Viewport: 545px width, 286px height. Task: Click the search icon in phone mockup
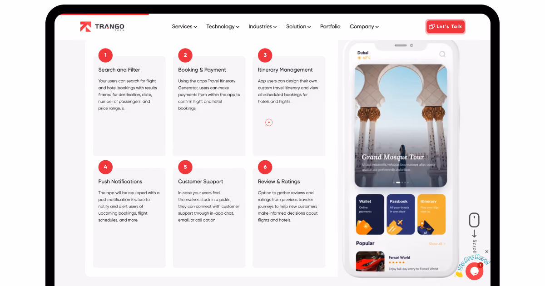click(x=442, y=54)
